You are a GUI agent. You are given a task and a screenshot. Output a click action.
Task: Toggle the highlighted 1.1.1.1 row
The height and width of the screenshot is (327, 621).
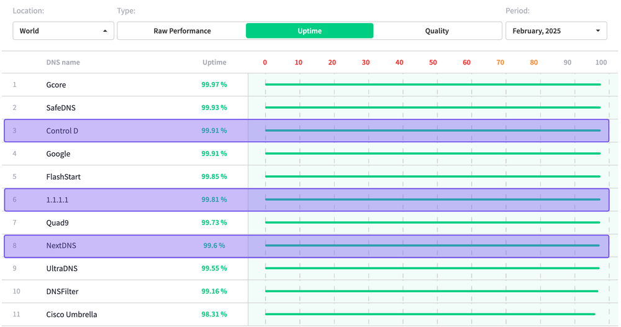click(x=306, y=200)
